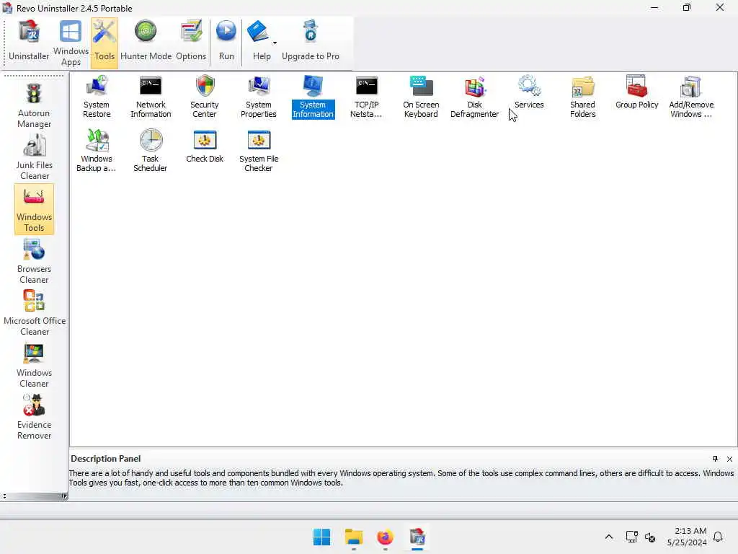Open Junk Files Cleaner

[34, 157]
